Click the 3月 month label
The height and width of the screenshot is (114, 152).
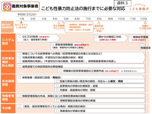44,19
